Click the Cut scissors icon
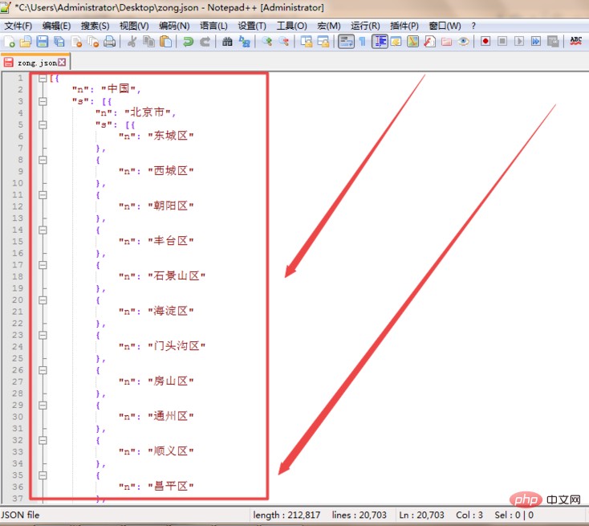The image size is (589, 526). pyautogui.click(x=132, y=42)
